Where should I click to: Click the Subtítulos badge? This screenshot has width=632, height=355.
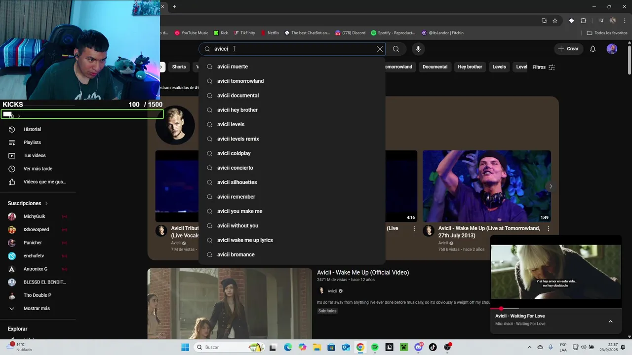pyautogui.click(x=327, y=311)
